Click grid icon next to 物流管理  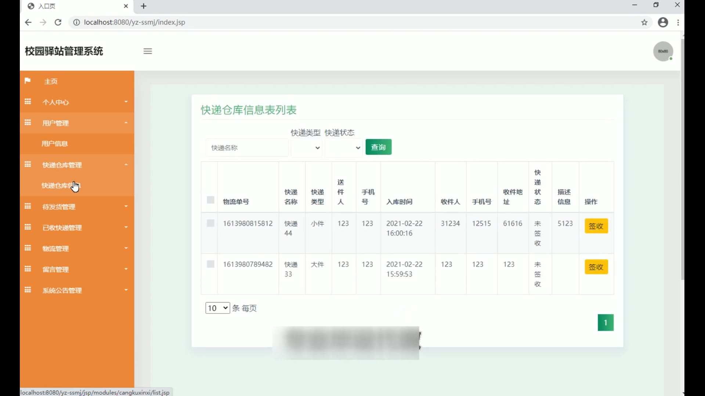click(x=28, y=248)
